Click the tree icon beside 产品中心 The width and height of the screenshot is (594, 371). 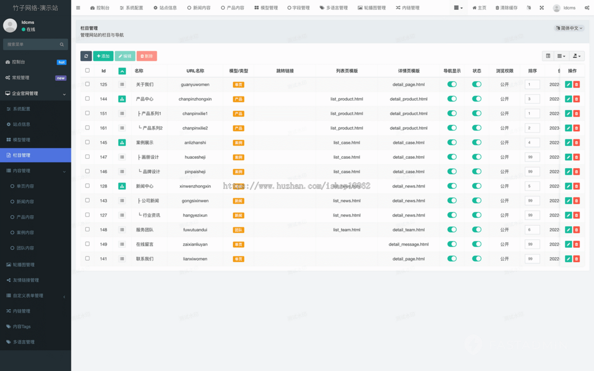(x=122, y=99)
